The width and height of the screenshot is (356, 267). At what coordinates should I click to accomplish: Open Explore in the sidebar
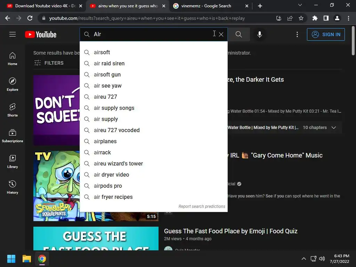coord(13,84)
